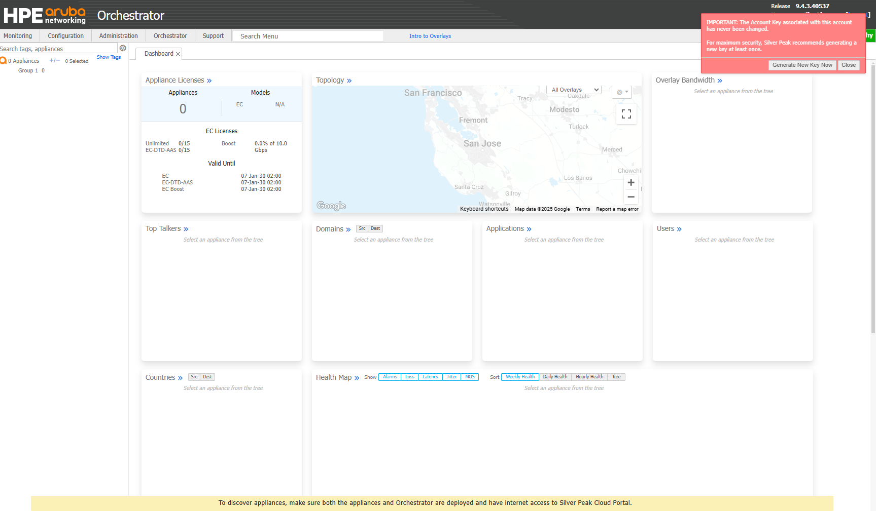Click the orange appliances status icon in tree

pyautogui.click(x=3, y=61)
